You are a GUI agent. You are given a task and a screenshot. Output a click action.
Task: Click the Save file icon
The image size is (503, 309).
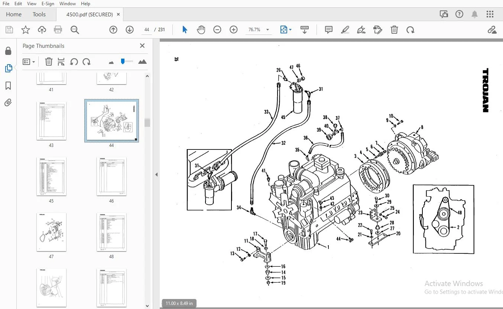point(9,30)
